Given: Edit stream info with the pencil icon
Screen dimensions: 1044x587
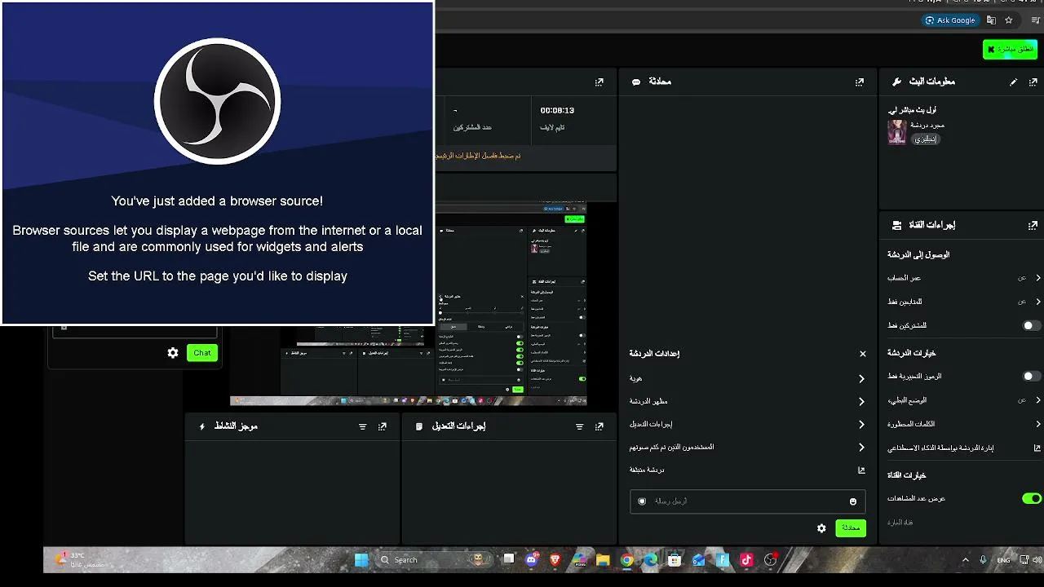Looking at the screenshot, I should pos(1014,82).
